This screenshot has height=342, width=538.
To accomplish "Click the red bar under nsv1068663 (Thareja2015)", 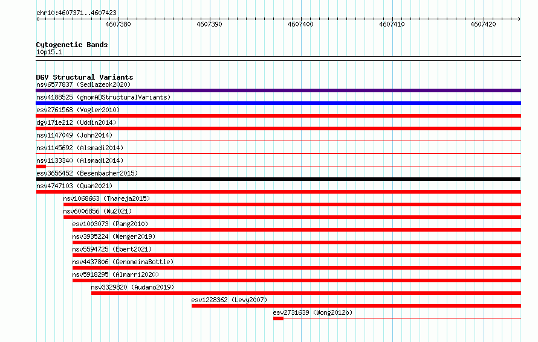I will click(293, 204).
